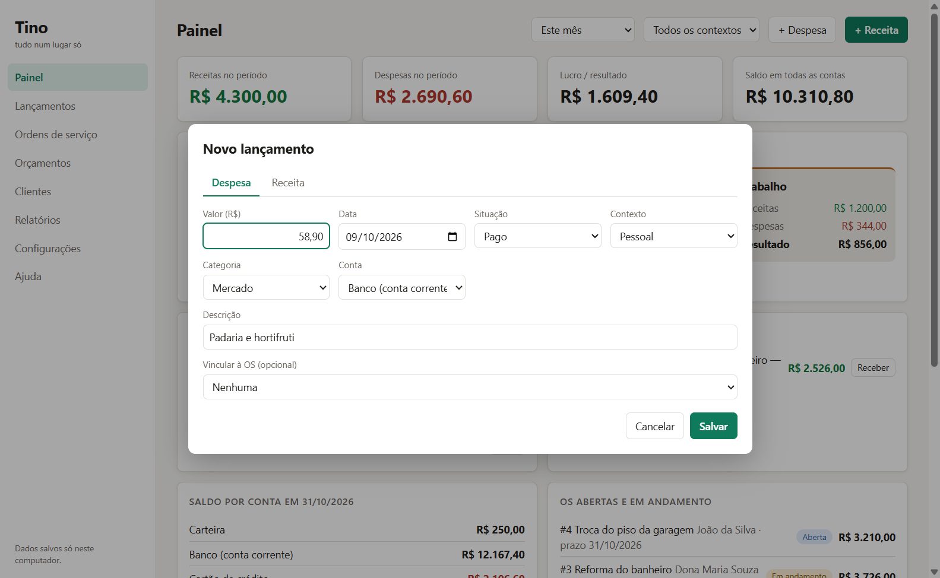940x578 pixels.
Task: Open the Ajuda page
Action: tap(78, 277)
